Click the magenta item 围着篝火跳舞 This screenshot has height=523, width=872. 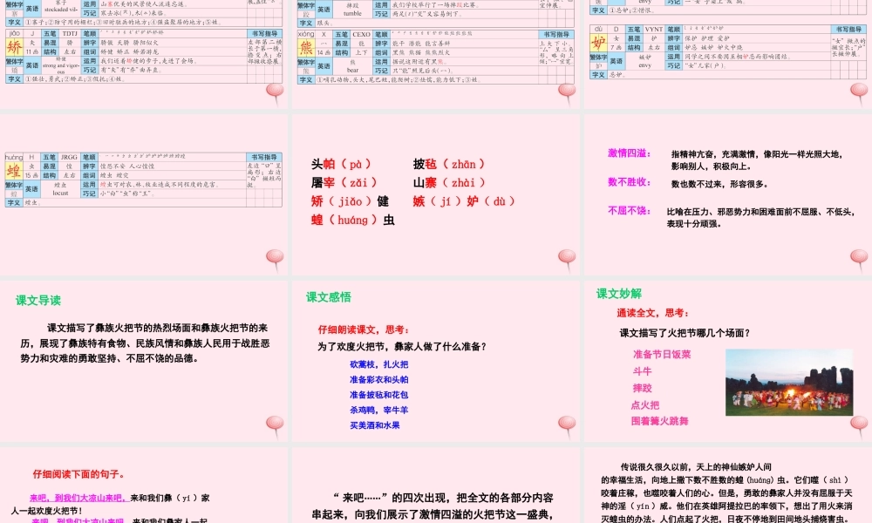pyautogui.click(x=659, y=421)
